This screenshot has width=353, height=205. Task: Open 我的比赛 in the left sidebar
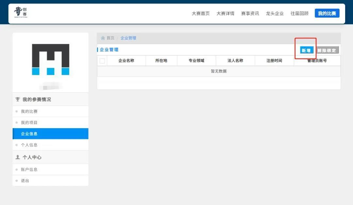29,111
